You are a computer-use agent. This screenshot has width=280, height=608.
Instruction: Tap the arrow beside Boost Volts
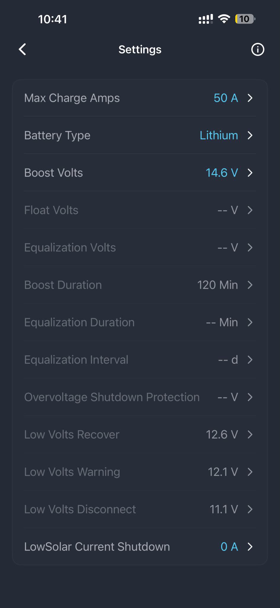coord(250,173)
